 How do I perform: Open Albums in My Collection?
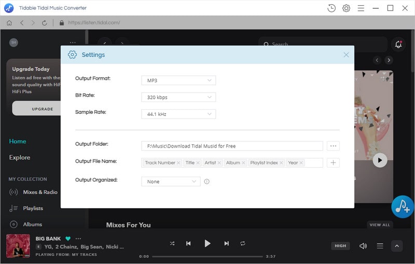(x=26, y=225)
